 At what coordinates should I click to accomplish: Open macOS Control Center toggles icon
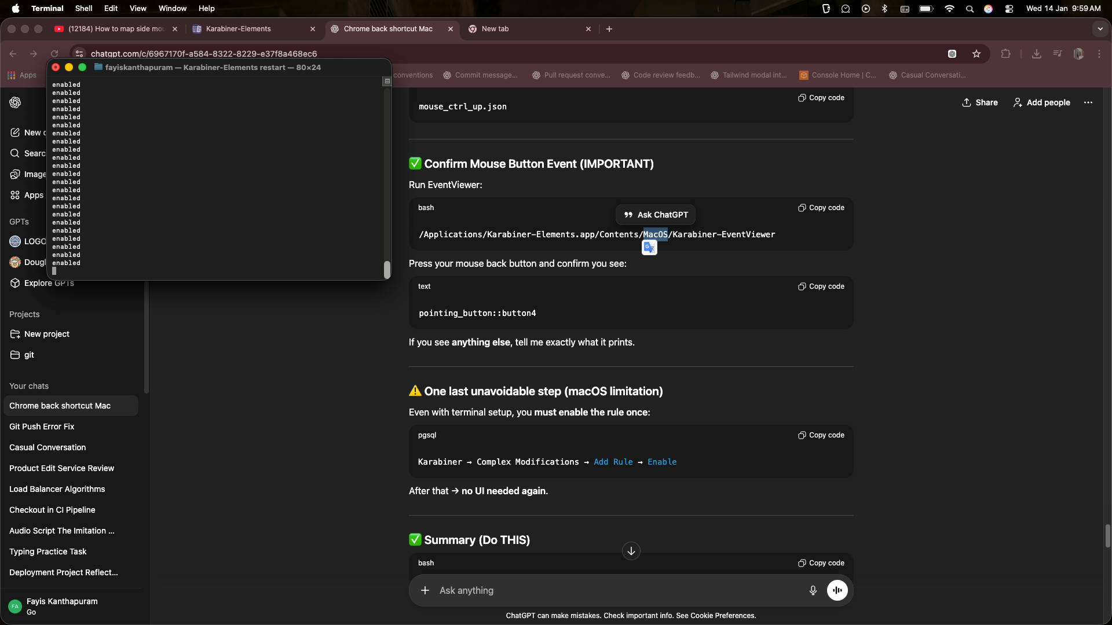pos(1009,9)
